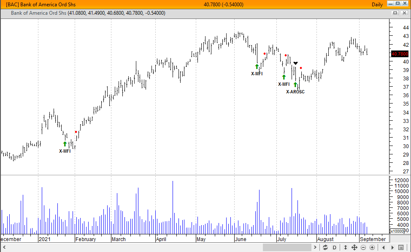Click the September label on the date axis

tap(373, 239)
